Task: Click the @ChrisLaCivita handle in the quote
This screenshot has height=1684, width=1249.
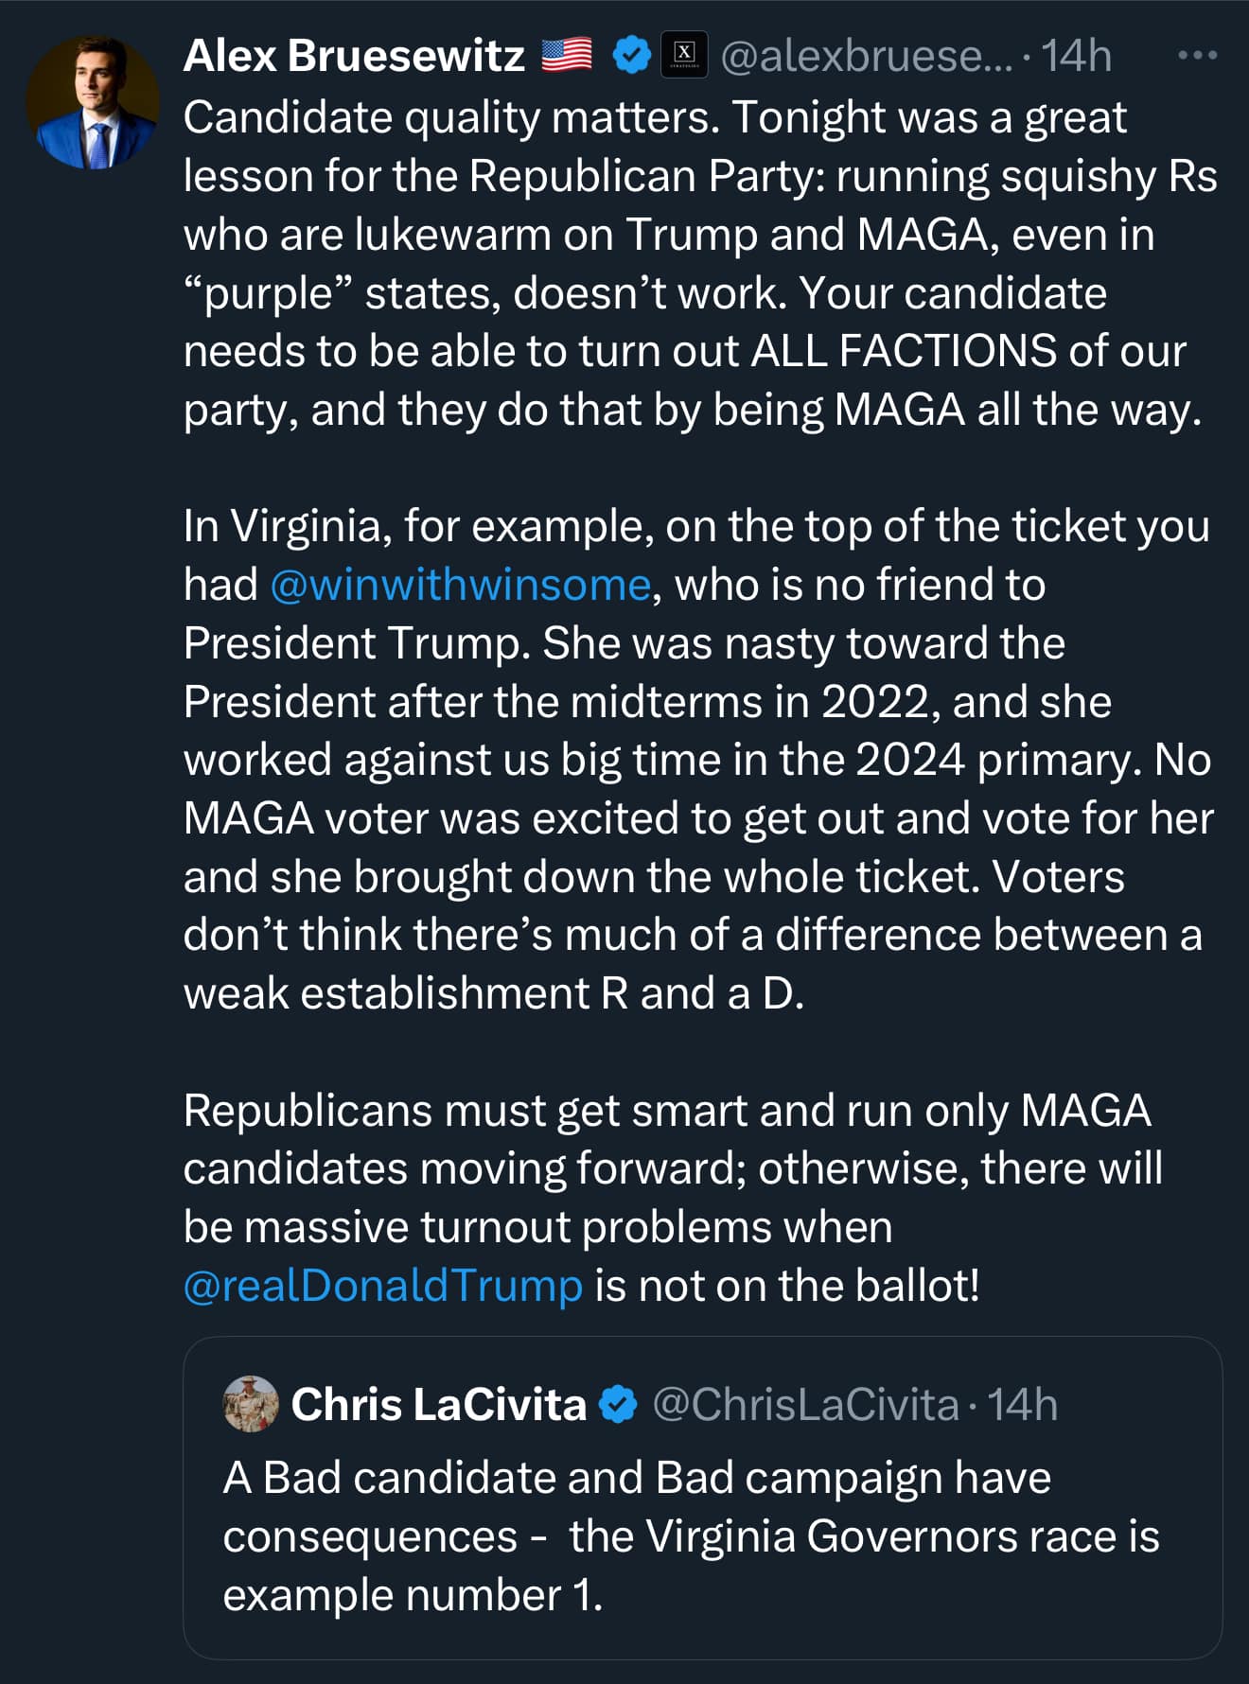Action: click(x=805, y=1404)
